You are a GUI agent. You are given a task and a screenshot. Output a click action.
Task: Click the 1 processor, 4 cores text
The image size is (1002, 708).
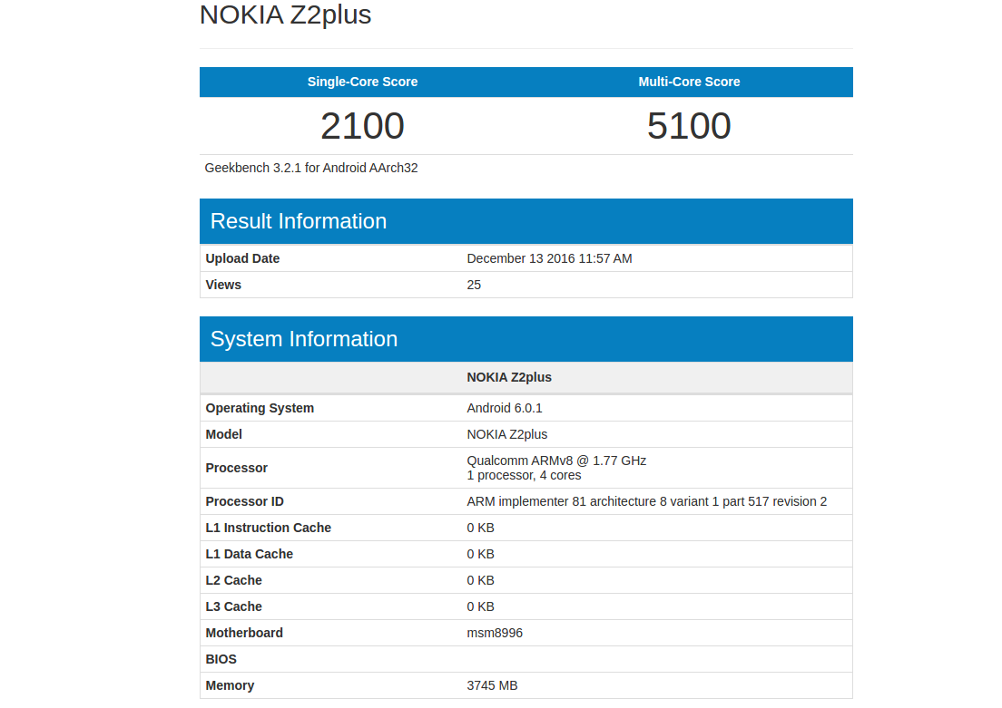[x=524, y=476]
